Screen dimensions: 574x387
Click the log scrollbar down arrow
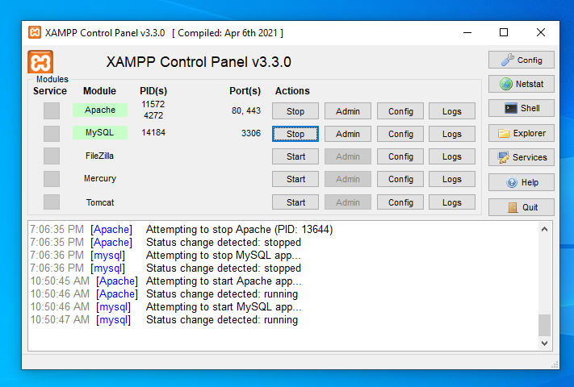[544, 343]
